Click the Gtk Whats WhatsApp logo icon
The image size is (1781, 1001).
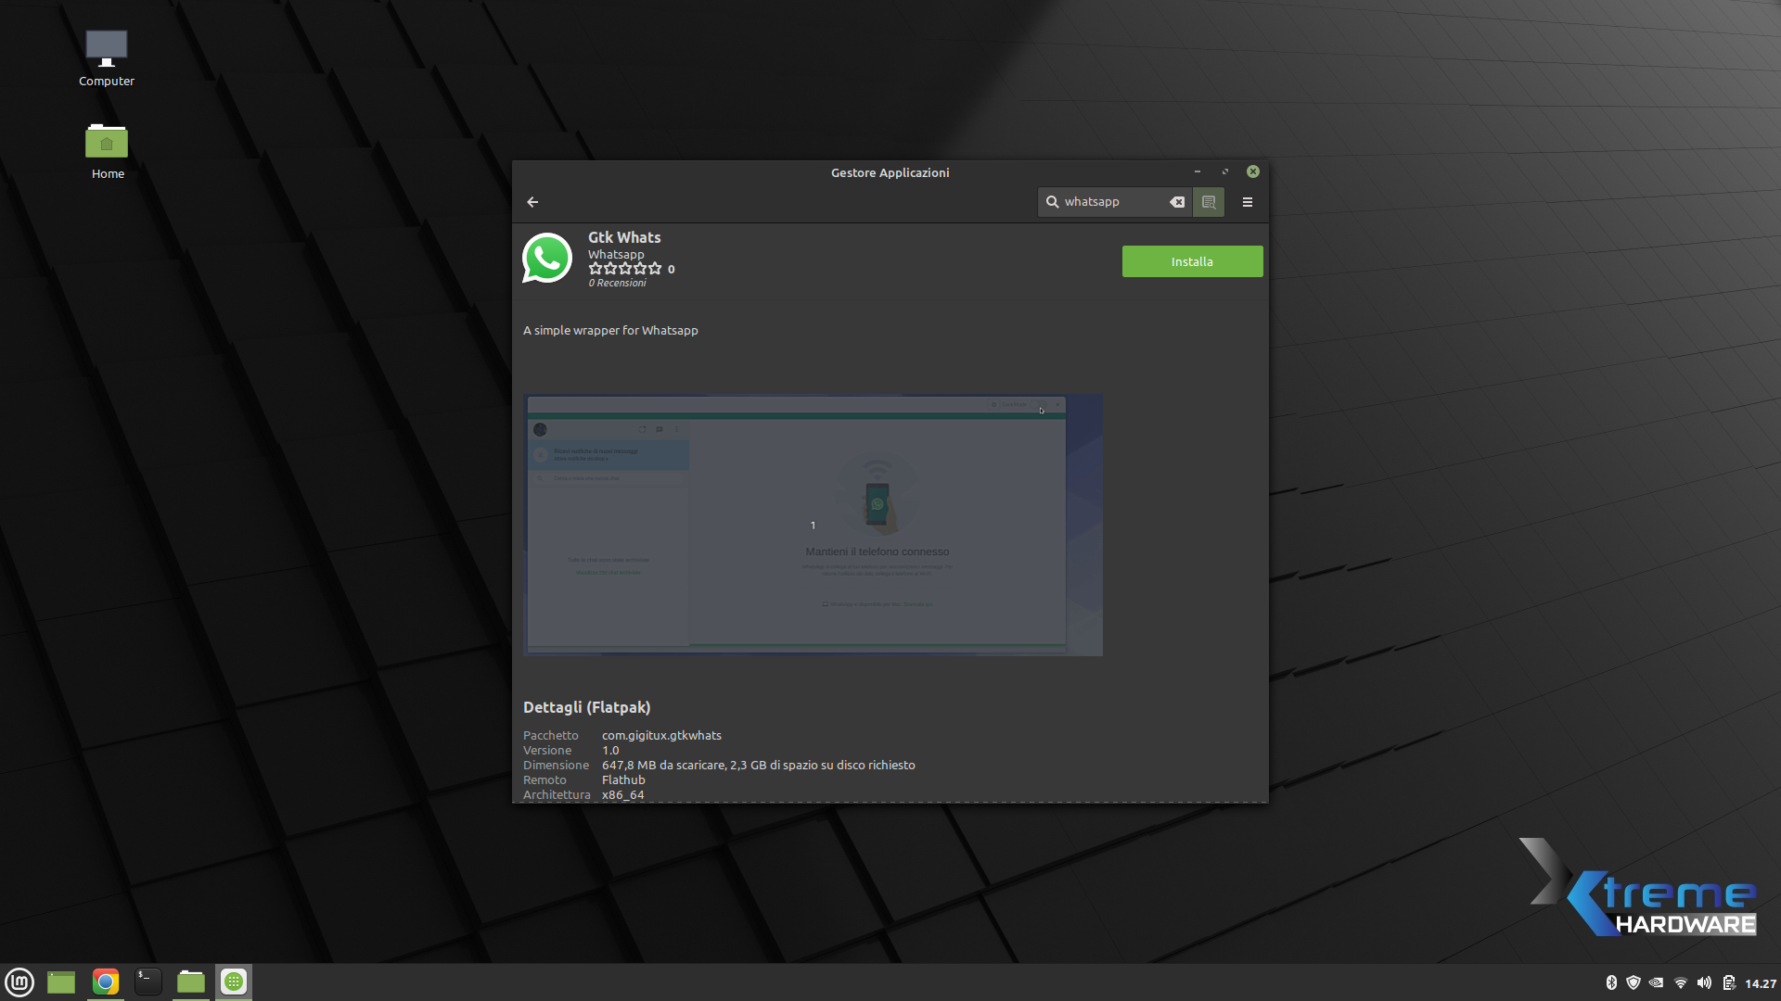click(547, 259)
